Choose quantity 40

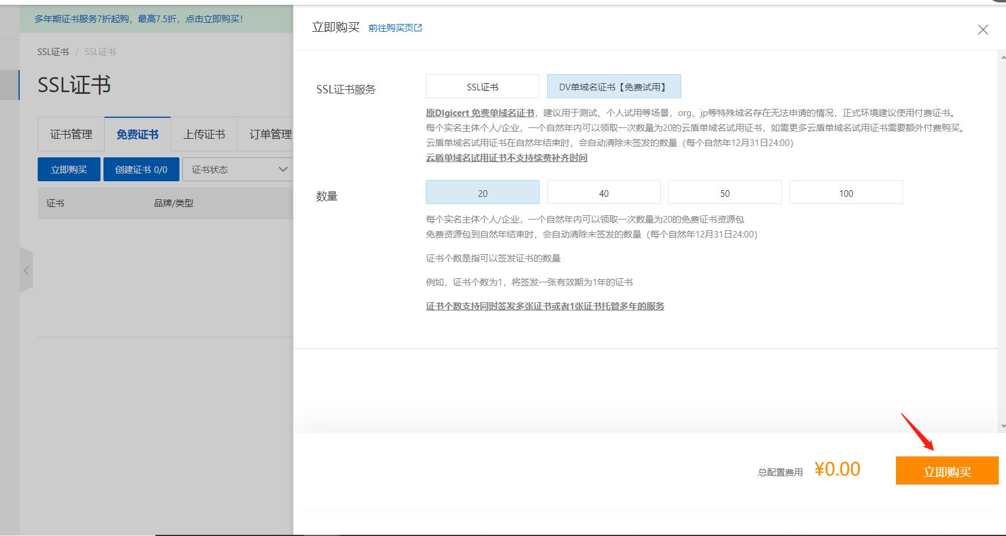click(x=604, y=193)
